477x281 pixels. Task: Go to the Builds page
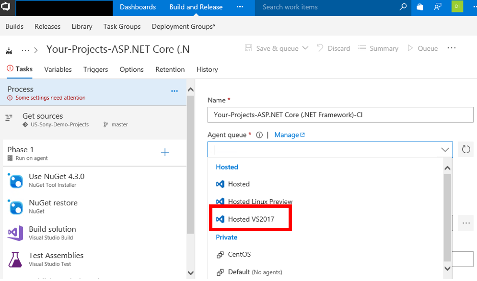click(14, 26)
